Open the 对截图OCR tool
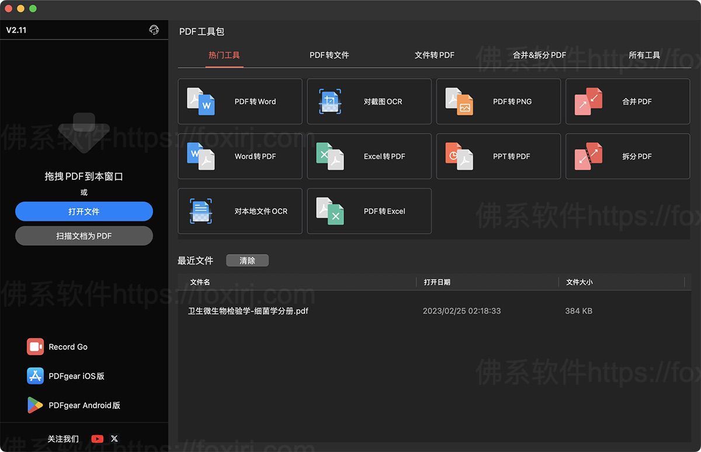The image size is (701, 452). pyautogui.click(x=369, y=101)
